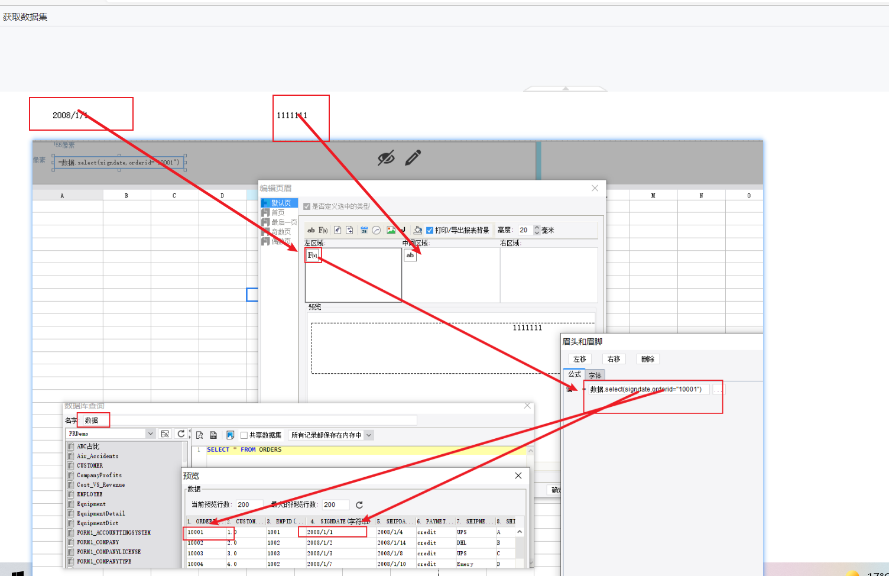Click the eye-slash hide icon in the header area

tap(386, 158)
